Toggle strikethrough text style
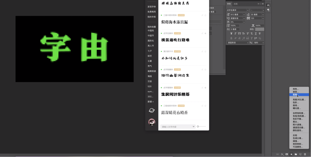The width and height of the screenshot is (311, 157). click(260, 34)
